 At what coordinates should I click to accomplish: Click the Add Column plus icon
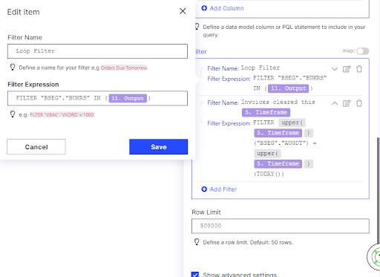point(204,8)
